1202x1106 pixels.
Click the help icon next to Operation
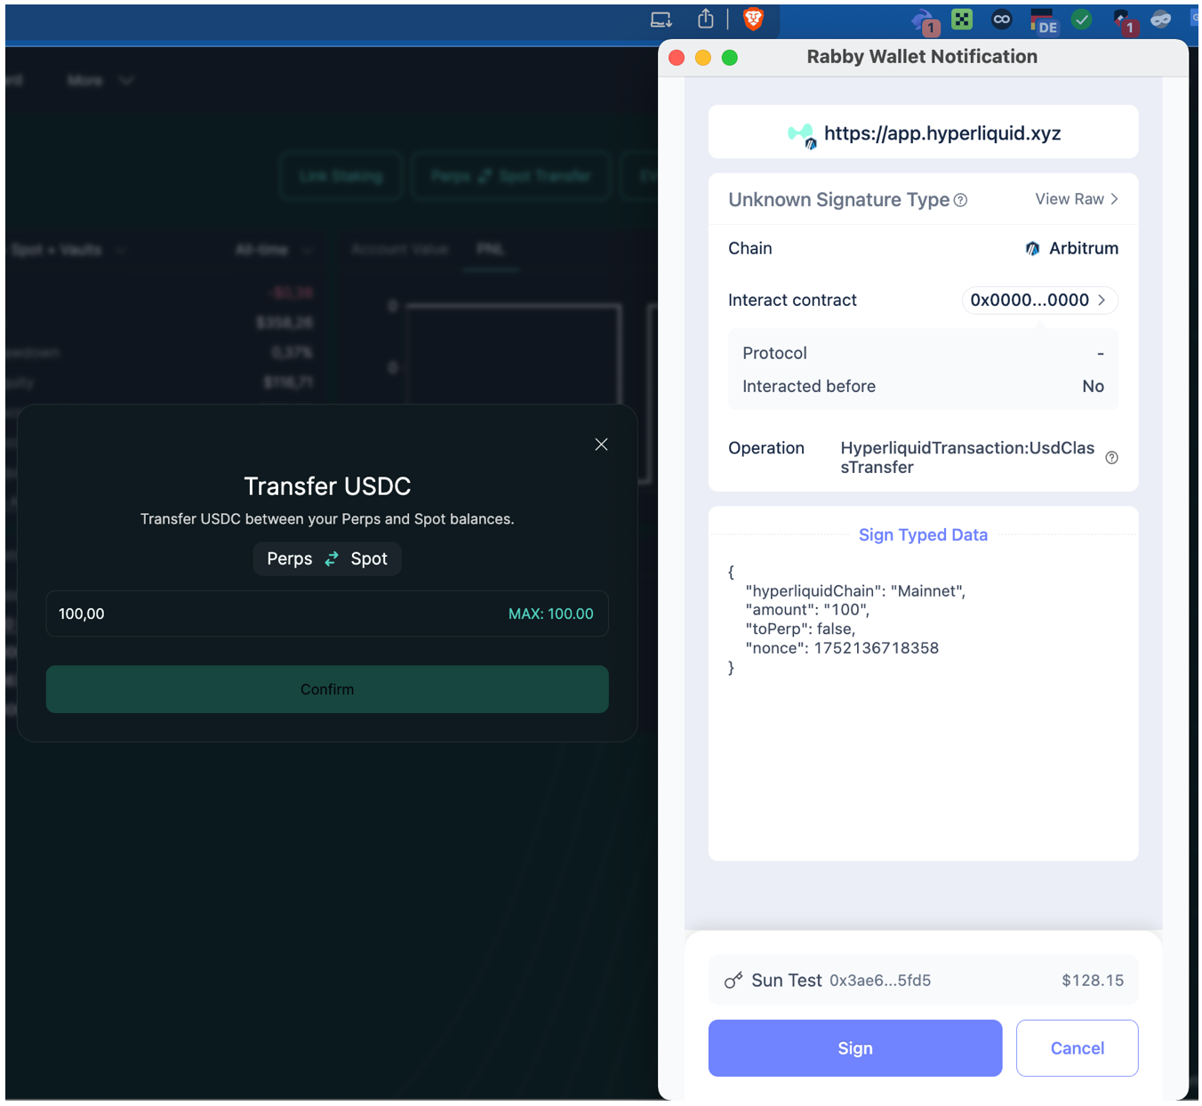click(x=1111, y=458)
